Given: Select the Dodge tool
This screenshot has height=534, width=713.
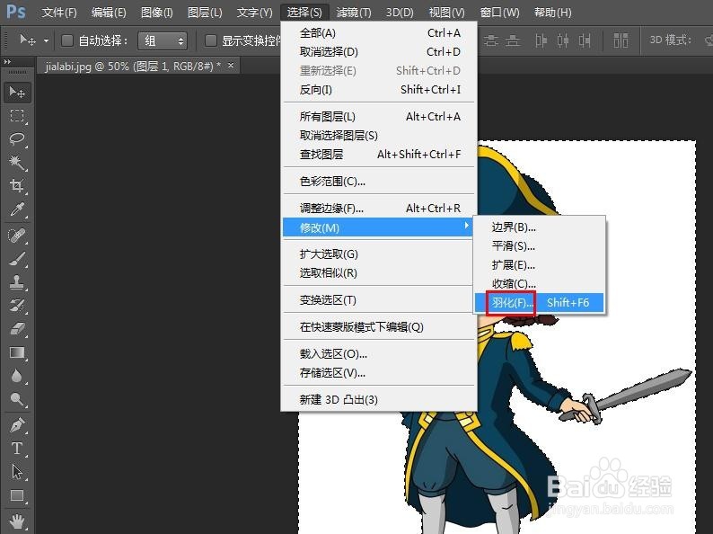Looking at the screenshot, I should (17, 399).
